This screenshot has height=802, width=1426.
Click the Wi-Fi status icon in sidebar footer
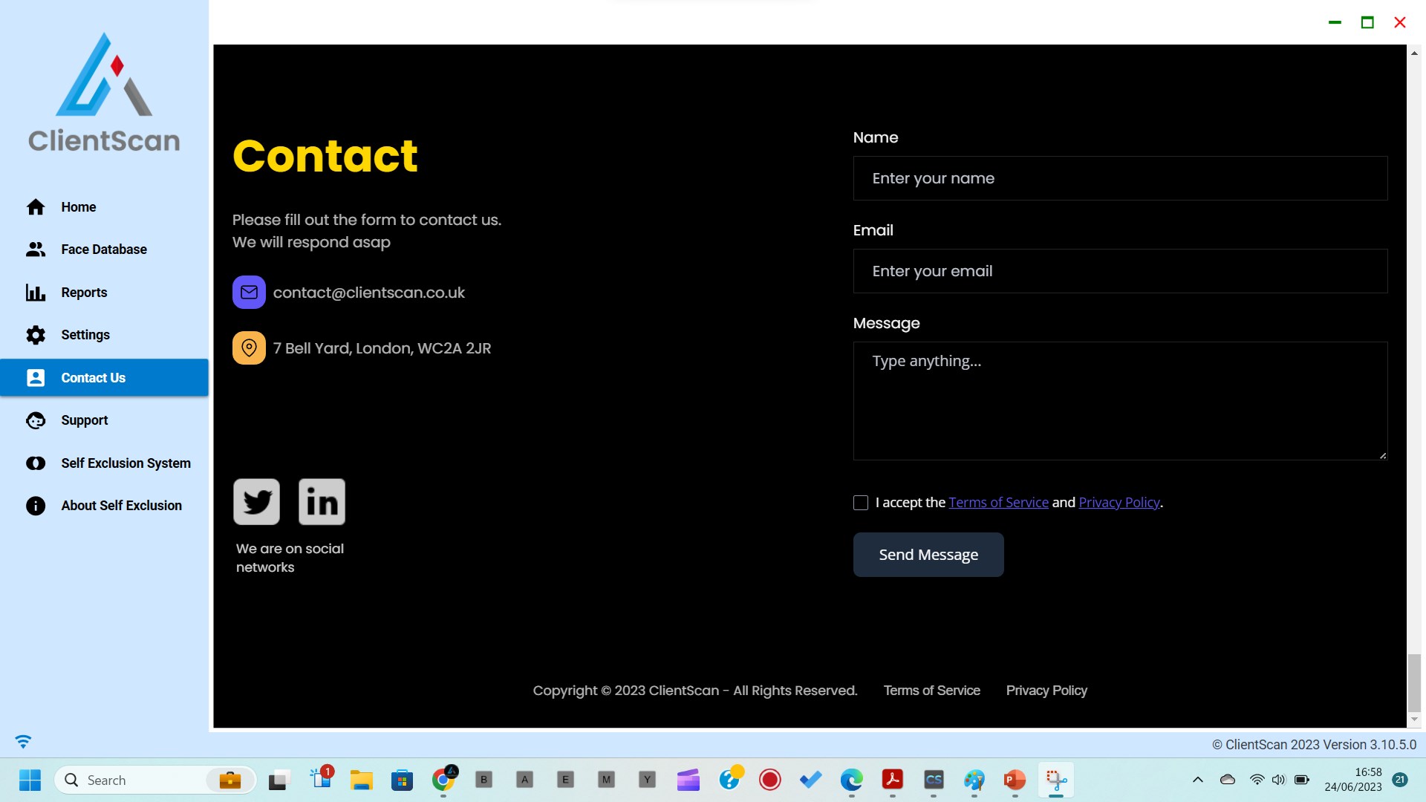[23, 742]
